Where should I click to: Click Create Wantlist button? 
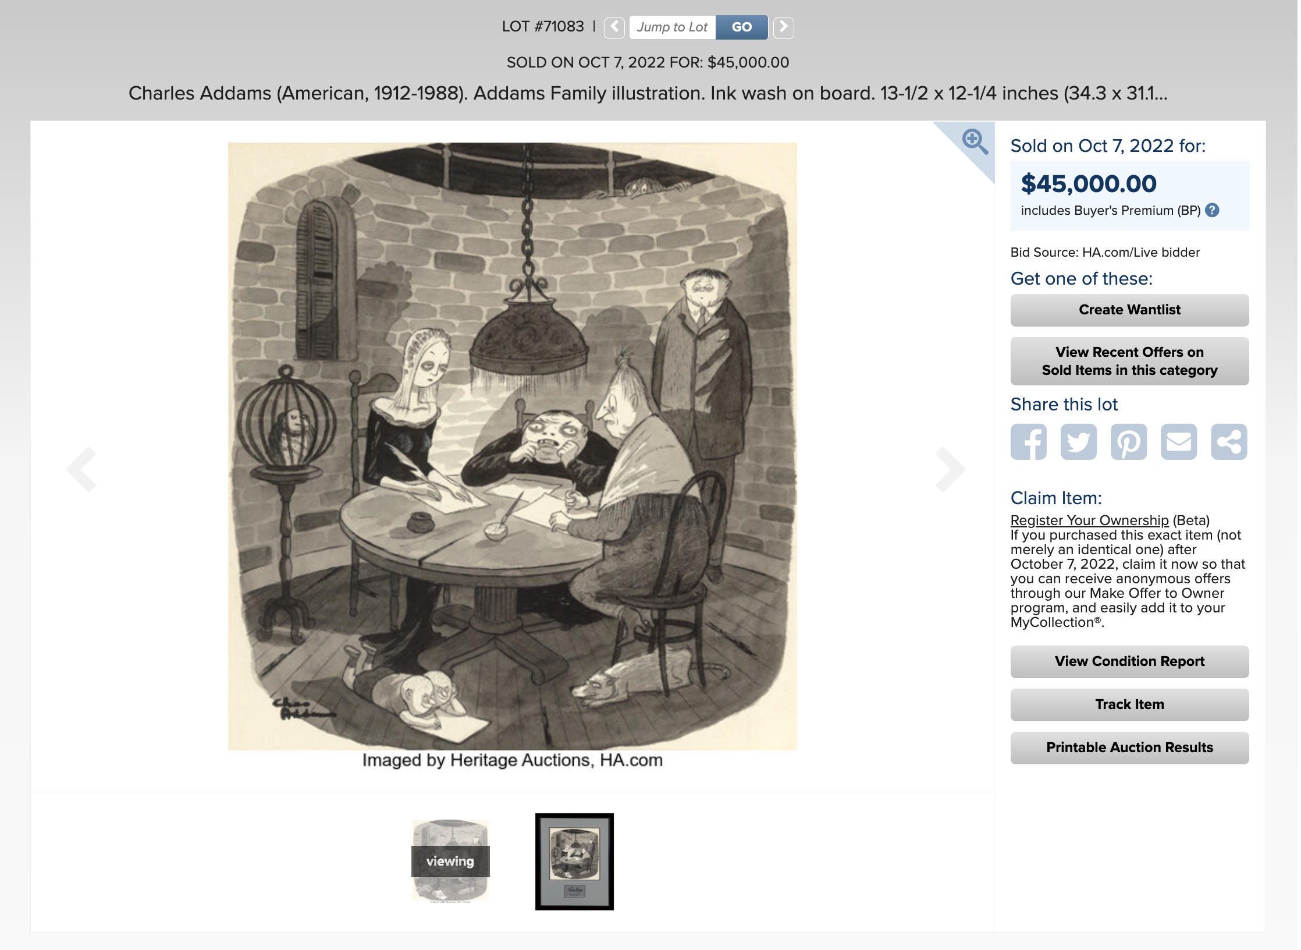[1129, 310]
